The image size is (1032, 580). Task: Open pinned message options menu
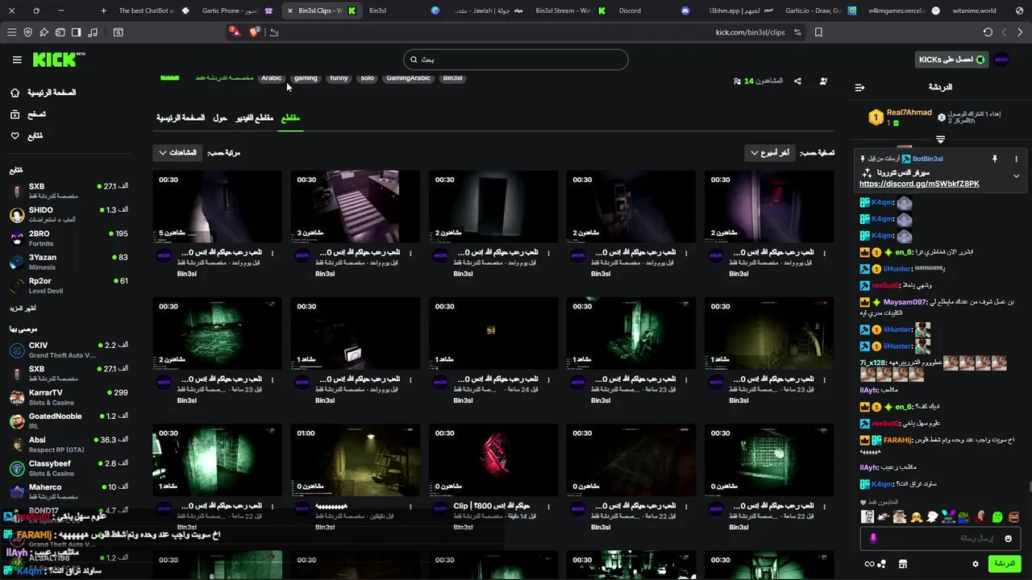coord(1016,159)
